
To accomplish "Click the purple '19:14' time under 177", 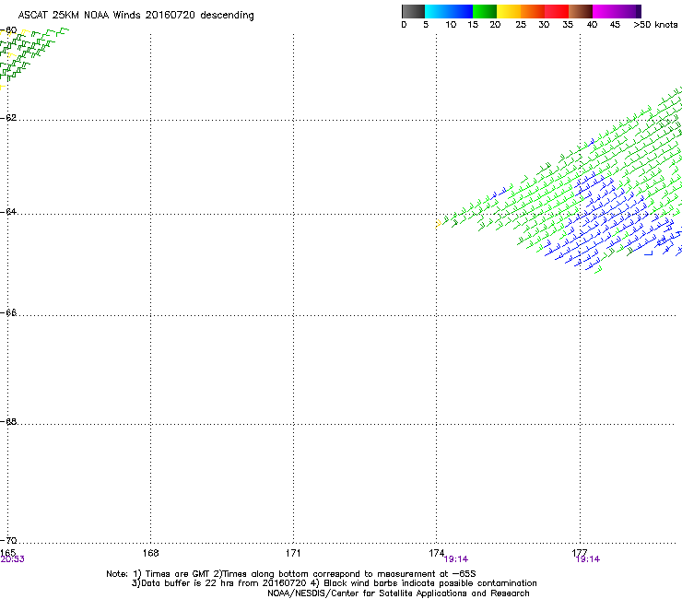I will [588, 559].
